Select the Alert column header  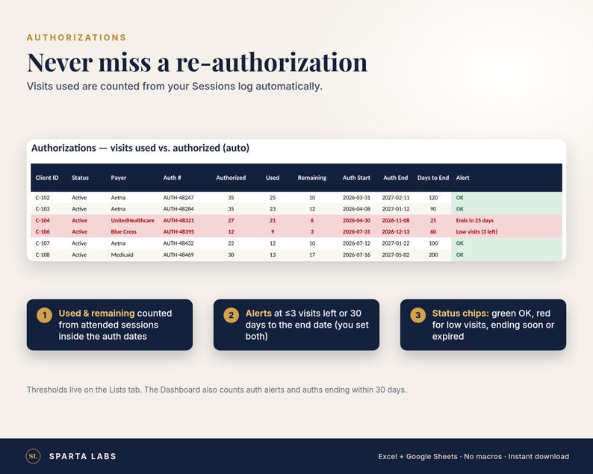coord(462,178)
